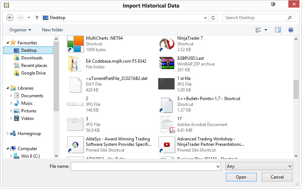
Task: Click the $GBPUSD.Last WinRAR archive icon
Action: coord(166,64)
